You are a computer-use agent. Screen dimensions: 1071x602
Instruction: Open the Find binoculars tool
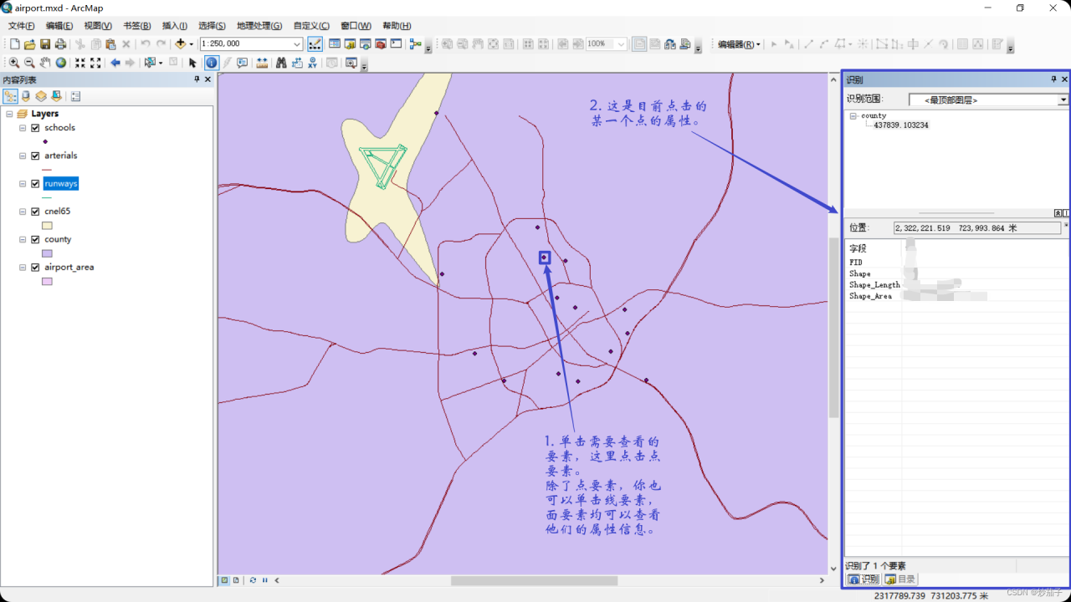coord(281,63)
